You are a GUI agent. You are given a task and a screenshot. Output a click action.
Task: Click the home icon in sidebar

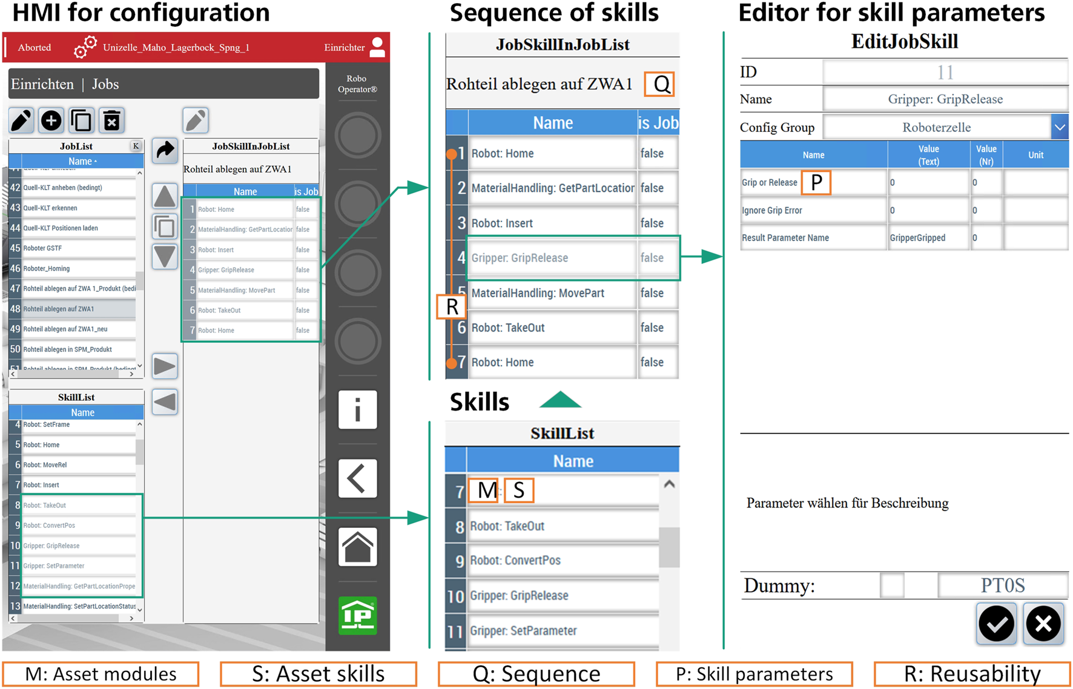click(357, 547)
